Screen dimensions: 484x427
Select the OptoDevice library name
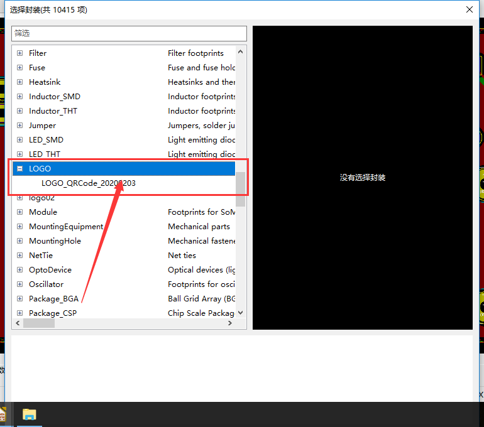50,270
